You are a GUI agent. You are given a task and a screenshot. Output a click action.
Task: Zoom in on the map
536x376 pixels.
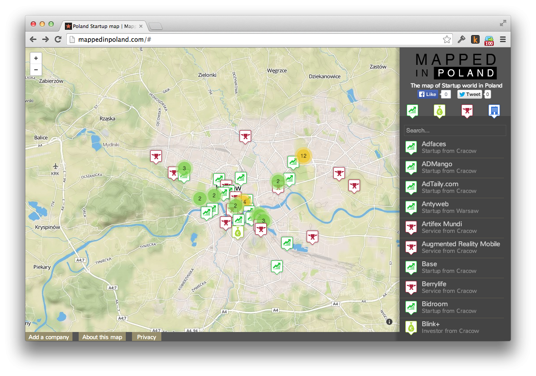tap(36, 58)
